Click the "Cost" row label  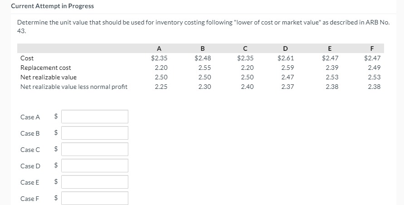click(27, 58)
